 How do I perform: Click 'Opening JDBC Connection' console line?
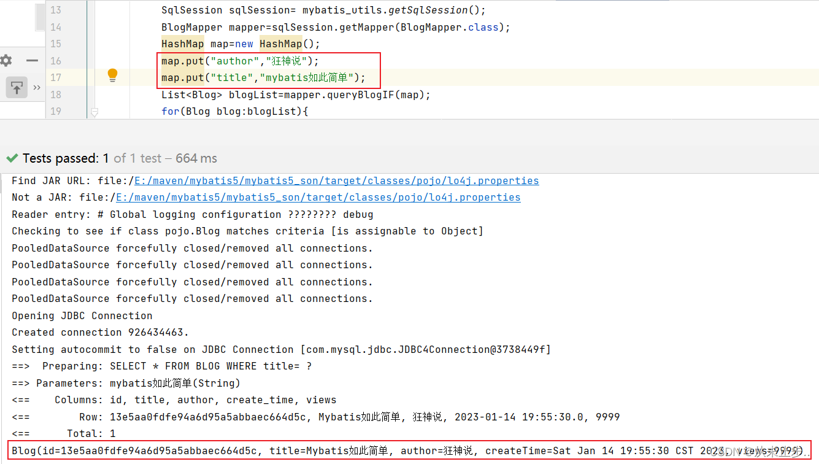[82, 315]
